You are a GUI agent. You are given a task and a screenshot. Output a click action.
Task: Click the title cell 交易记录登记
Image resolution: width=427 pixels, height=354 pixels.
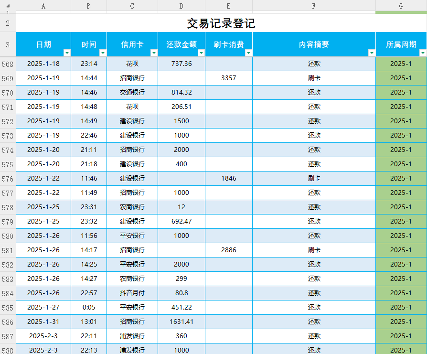click(x=221, y=23)
